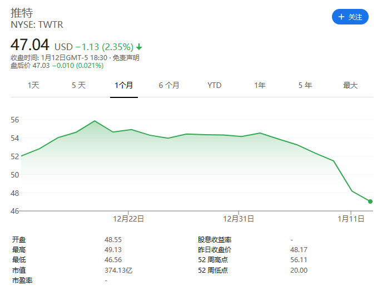
Task: Open the 免责声明 disclaimer link
Action: pyautogui.click(x=126, y=58)
